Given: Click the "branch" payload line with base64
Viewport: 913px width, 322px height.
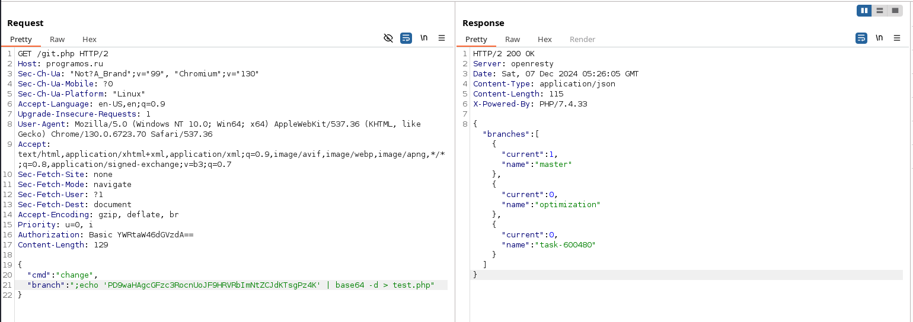Looking at the screenshot, I should (x=231, y=285).
